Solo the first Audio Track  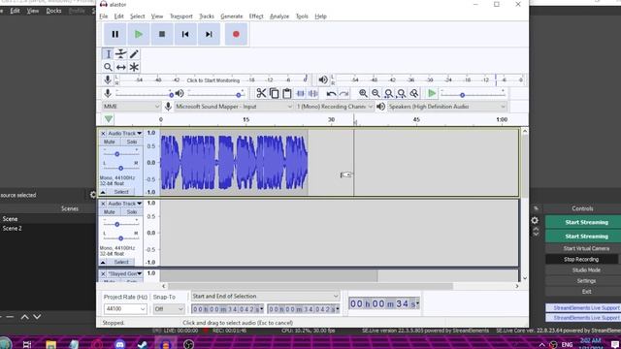pyautogui.click(x=132, y=142)
